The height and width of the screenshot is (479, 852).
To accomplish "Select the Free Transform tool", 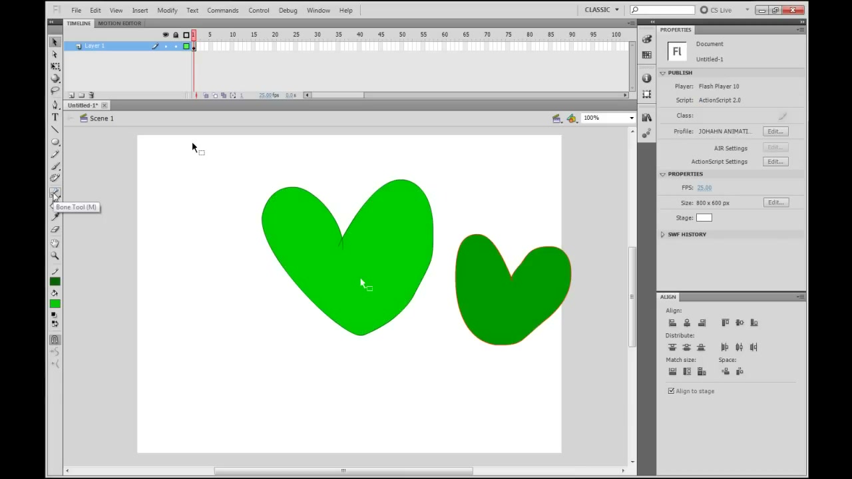I will (x=55, y=66).
